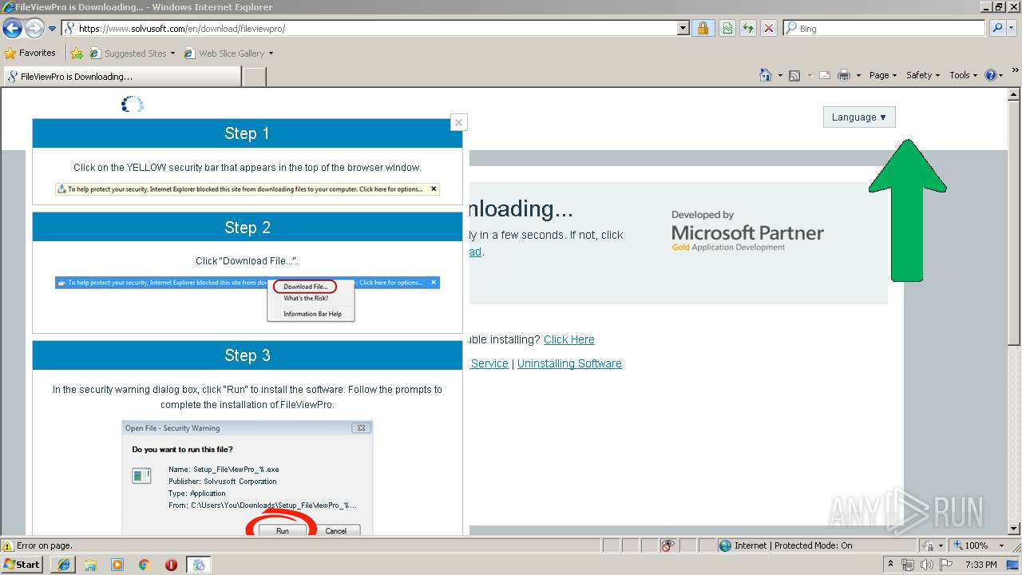Open the Language dropdown on the page
Viewport: 1022px width, 575px height.
click(x=859, y=117)
